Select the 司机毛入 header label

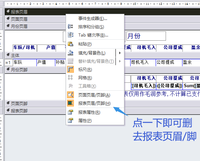(144, 48)
